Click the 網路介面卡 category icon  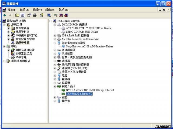(x=59, y=87)
